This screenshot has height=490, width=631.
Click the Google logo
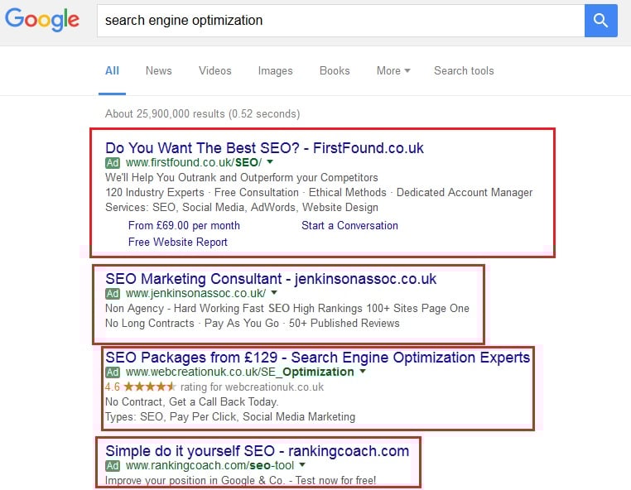43,21
